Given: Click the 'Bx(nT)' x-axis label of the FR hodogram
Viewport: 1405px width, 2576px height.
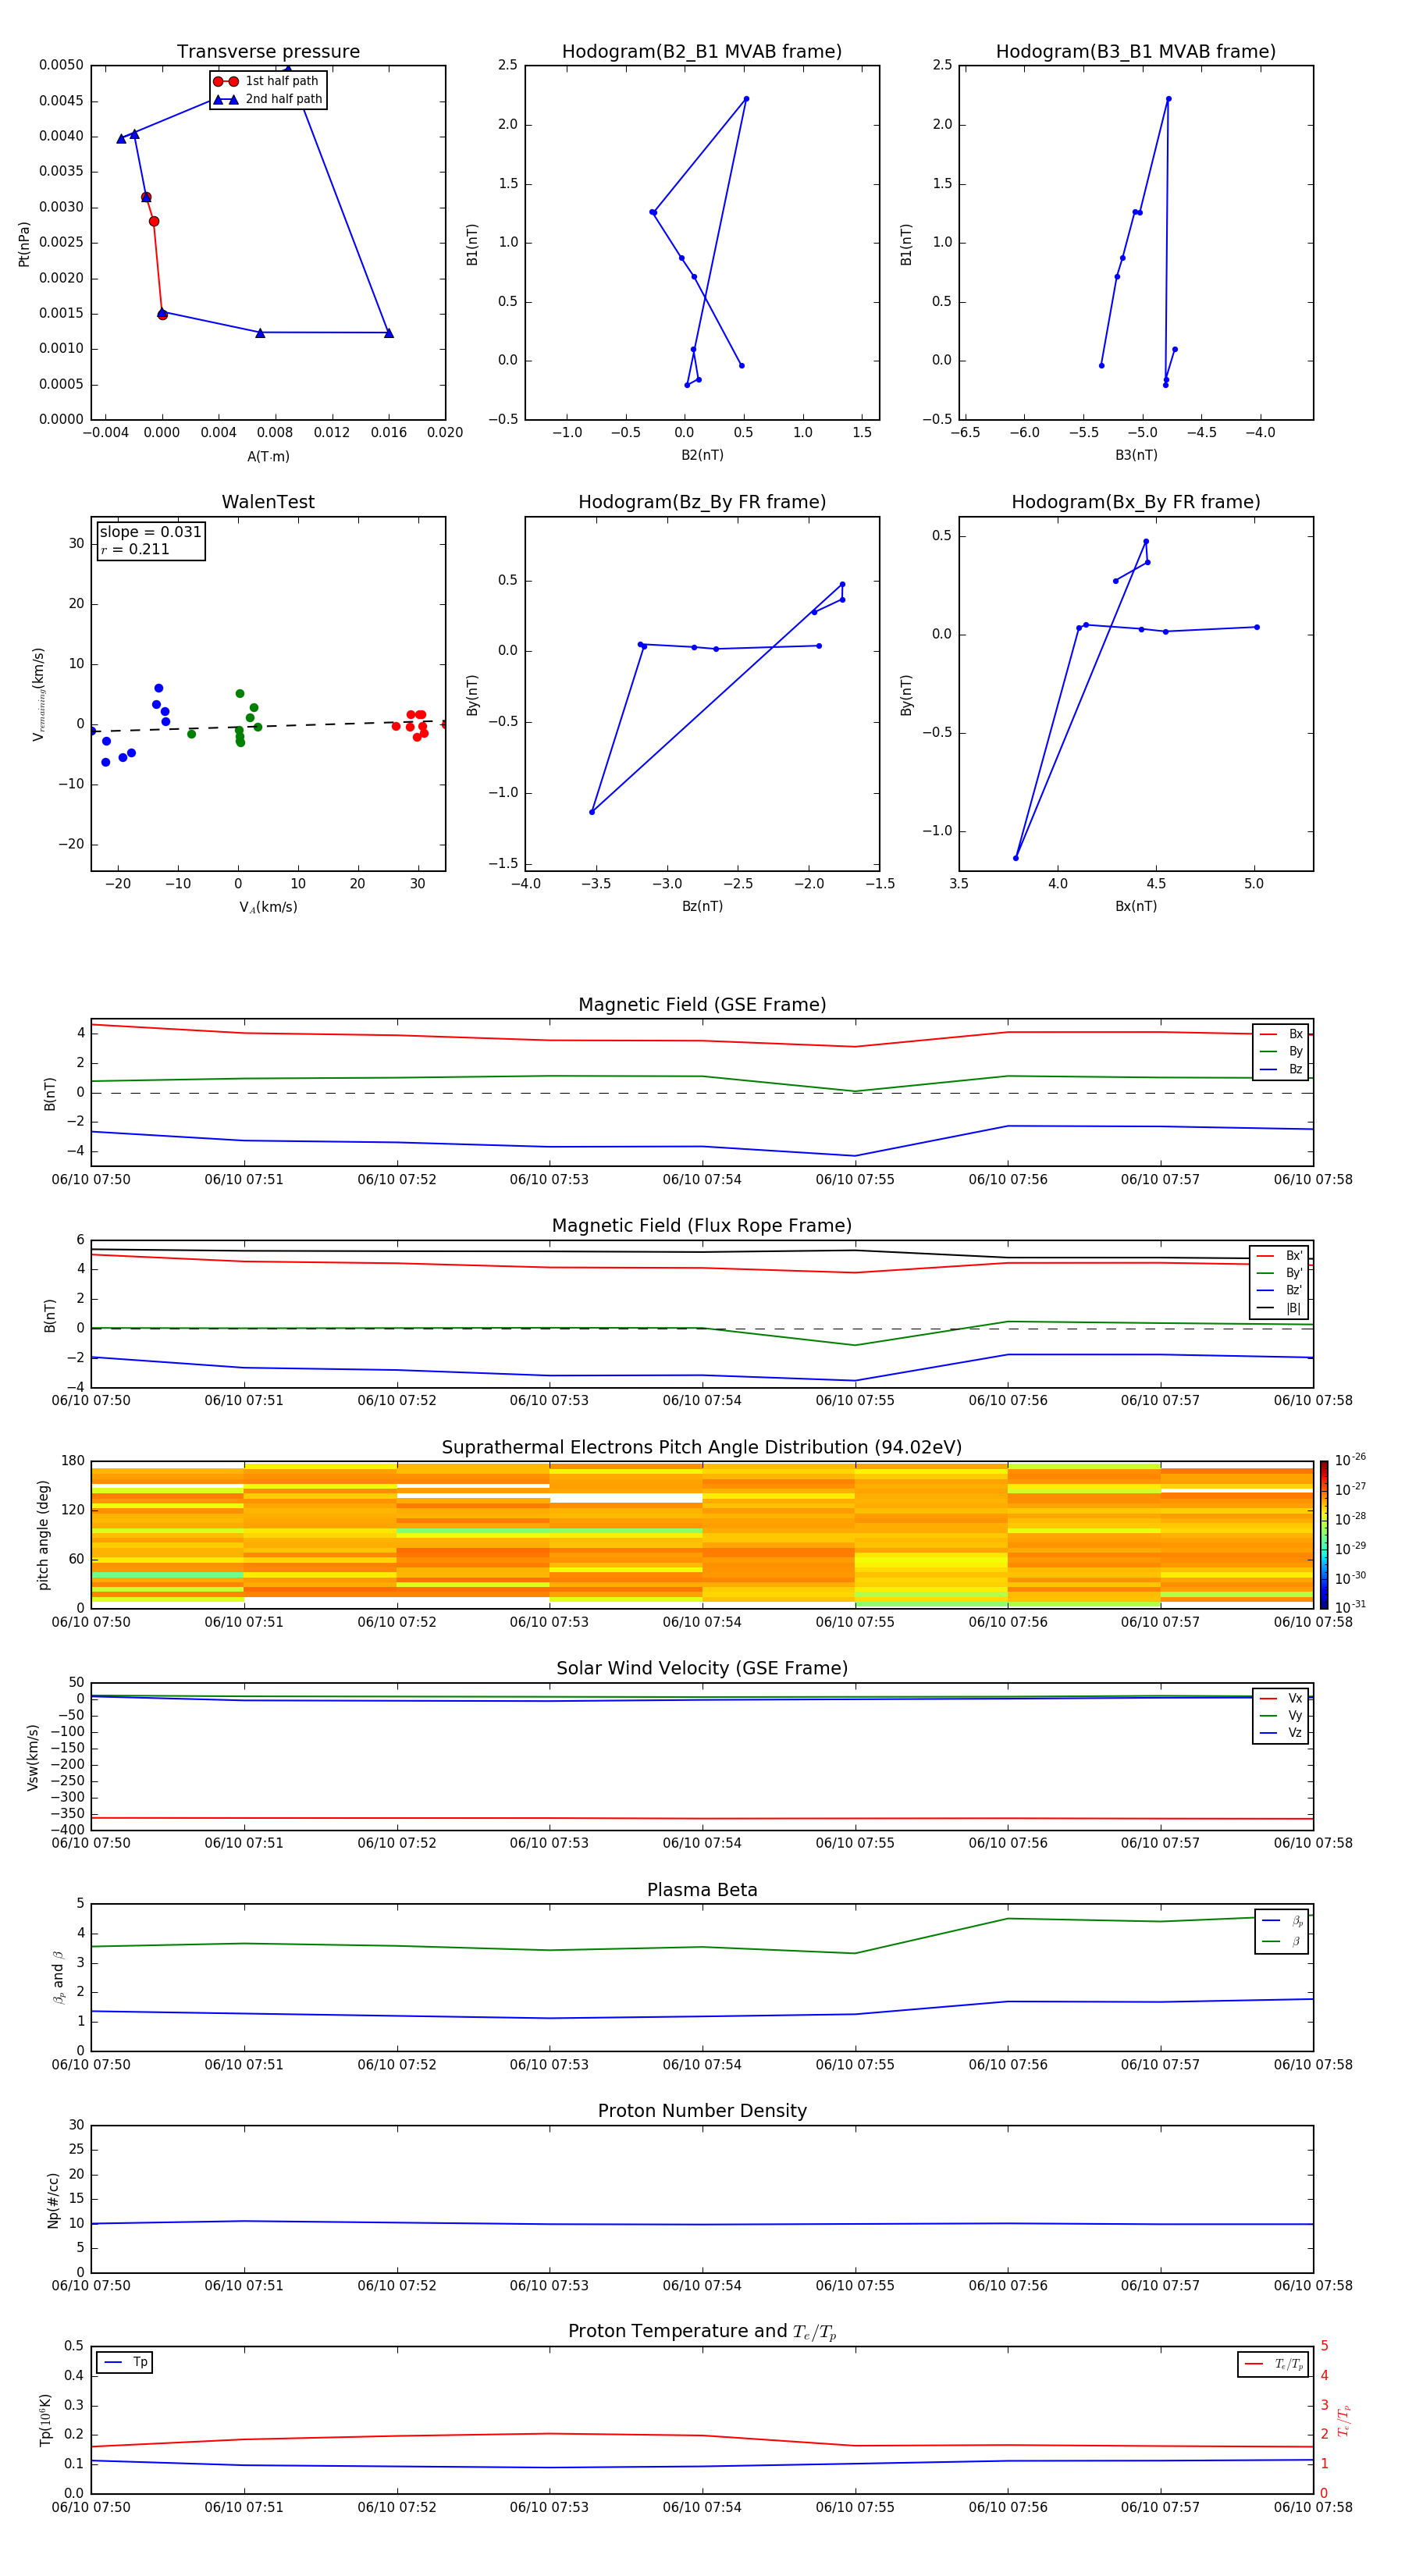Looking at the screenshot, I should [1135, 906].
